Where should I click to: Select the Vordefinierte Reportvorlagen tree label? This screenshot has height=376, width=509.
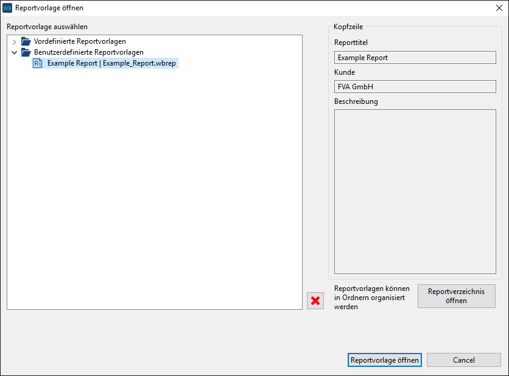80,42
